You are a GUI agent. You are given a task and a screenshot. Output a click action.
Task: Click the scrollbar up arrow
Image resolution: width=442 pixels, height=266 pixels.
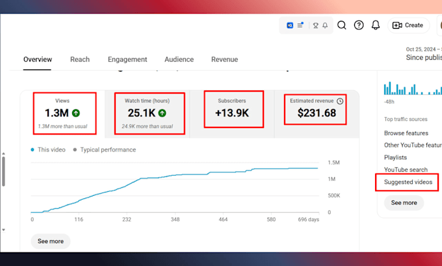[3, 153]
